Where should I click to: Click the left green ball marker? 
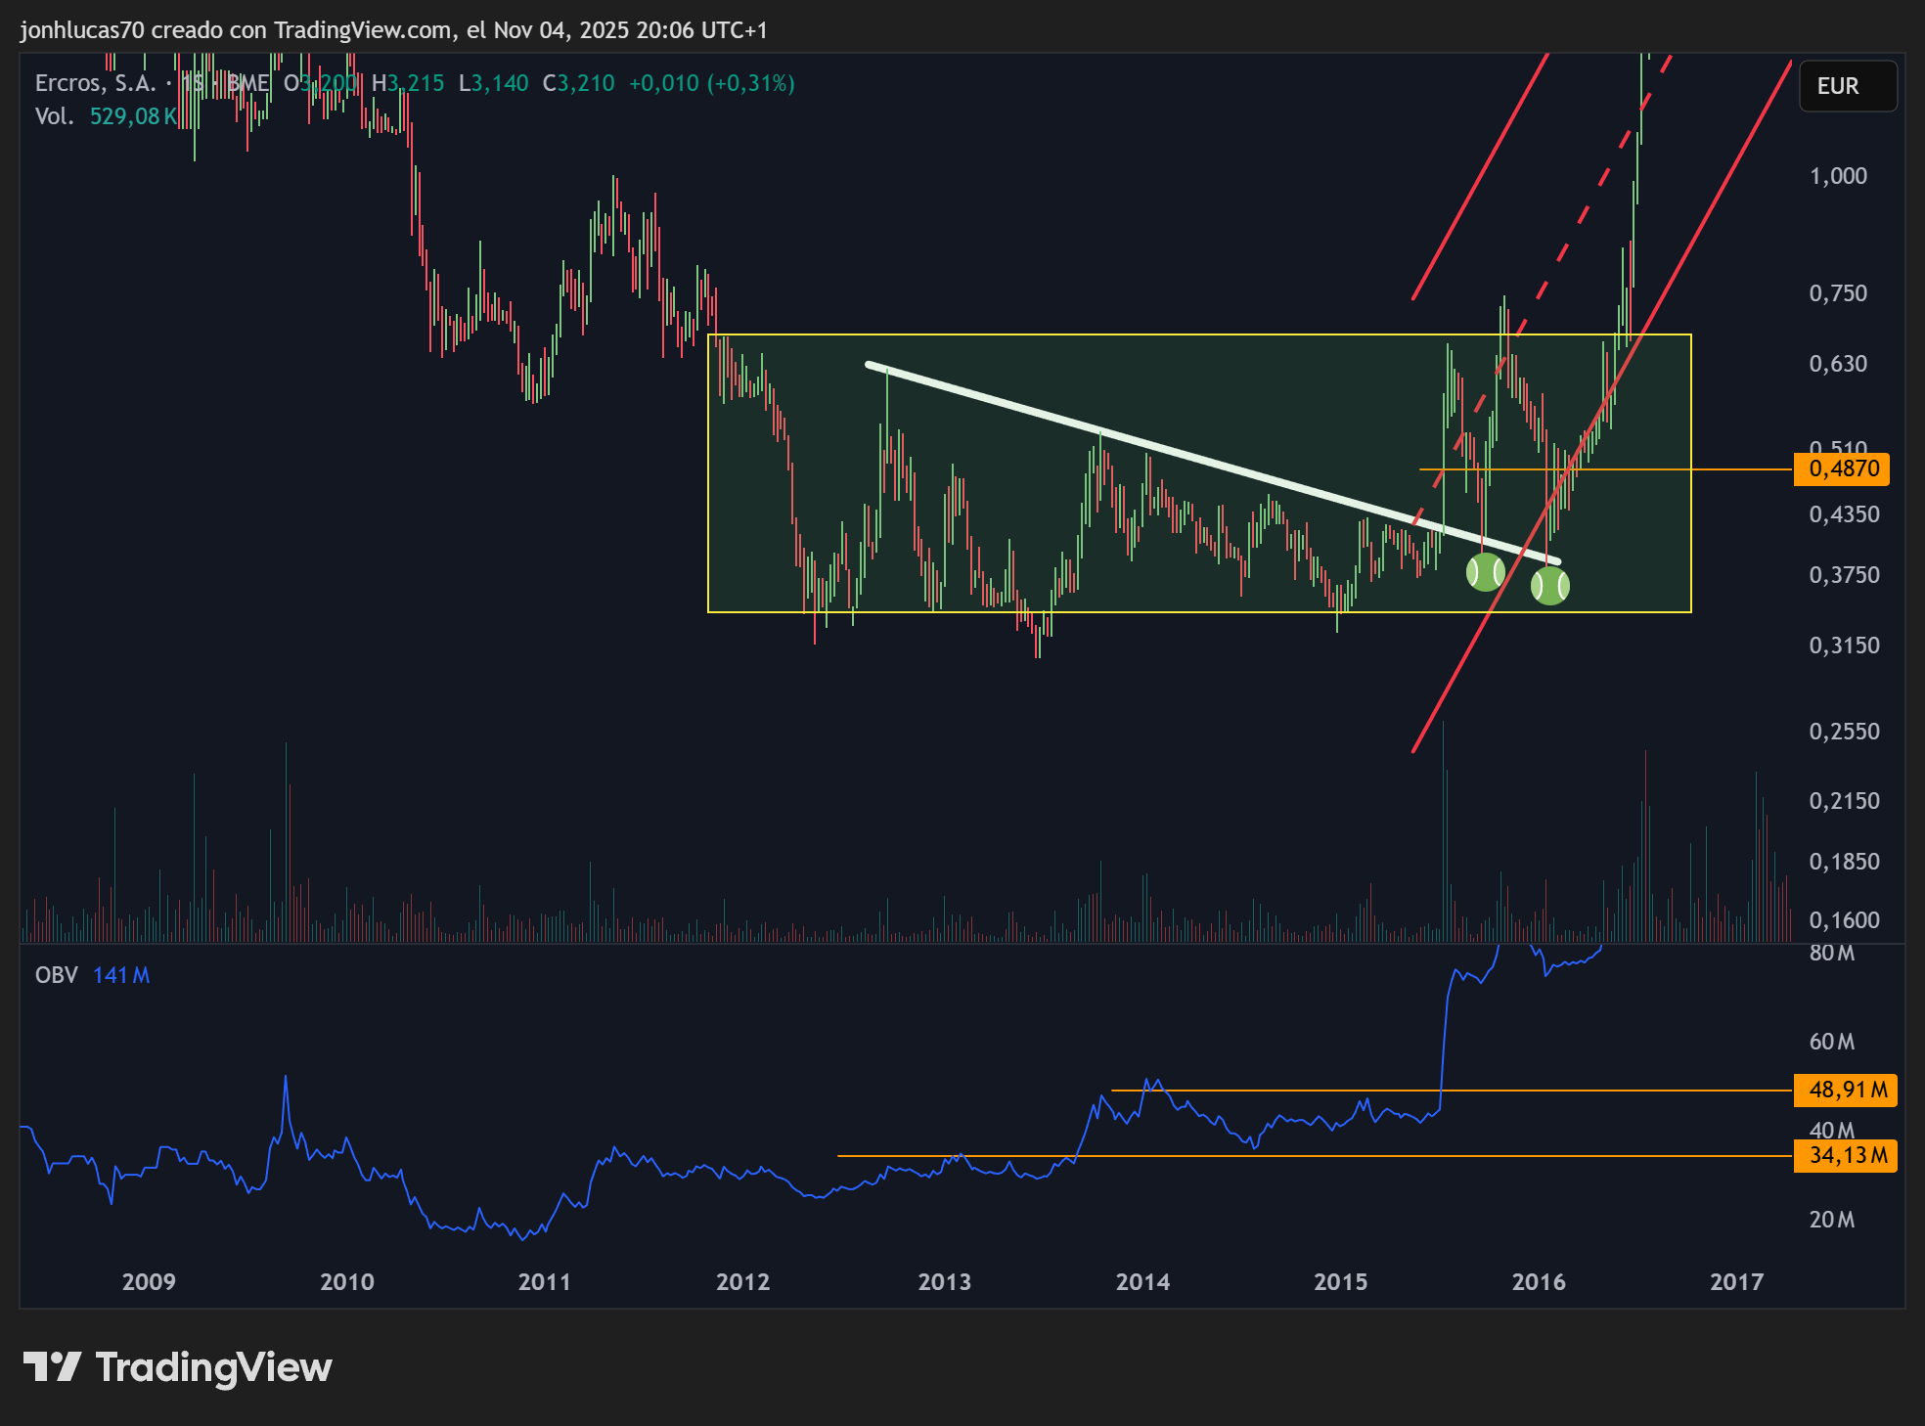(x=1485, y=571)
